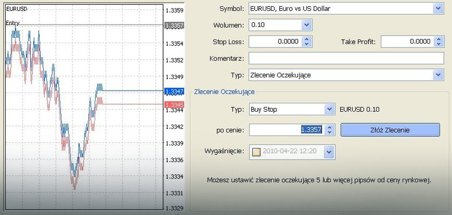This screenshot has height=215, width=452.
Task: Click the 1.3329 price axis label
Action: tap(175, 208)
